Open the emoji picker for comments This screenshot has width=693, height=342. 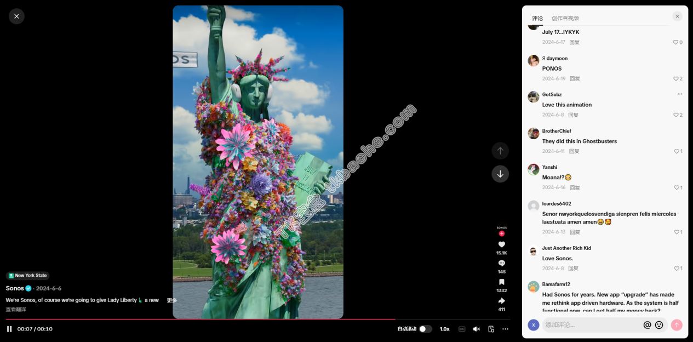(659, 325)
